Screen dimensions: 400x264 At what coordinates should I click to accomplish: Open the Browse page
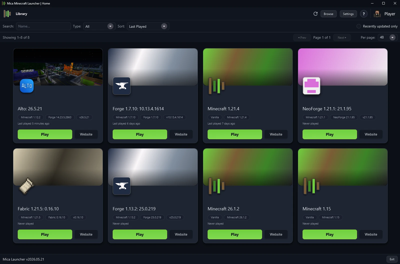click(x=329, y=14)
